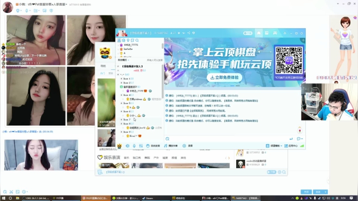Open the chat bubble dropdown beside send arrow
Image resolution: width=358 pixels, height=201 pixels.
click(299, 139)
